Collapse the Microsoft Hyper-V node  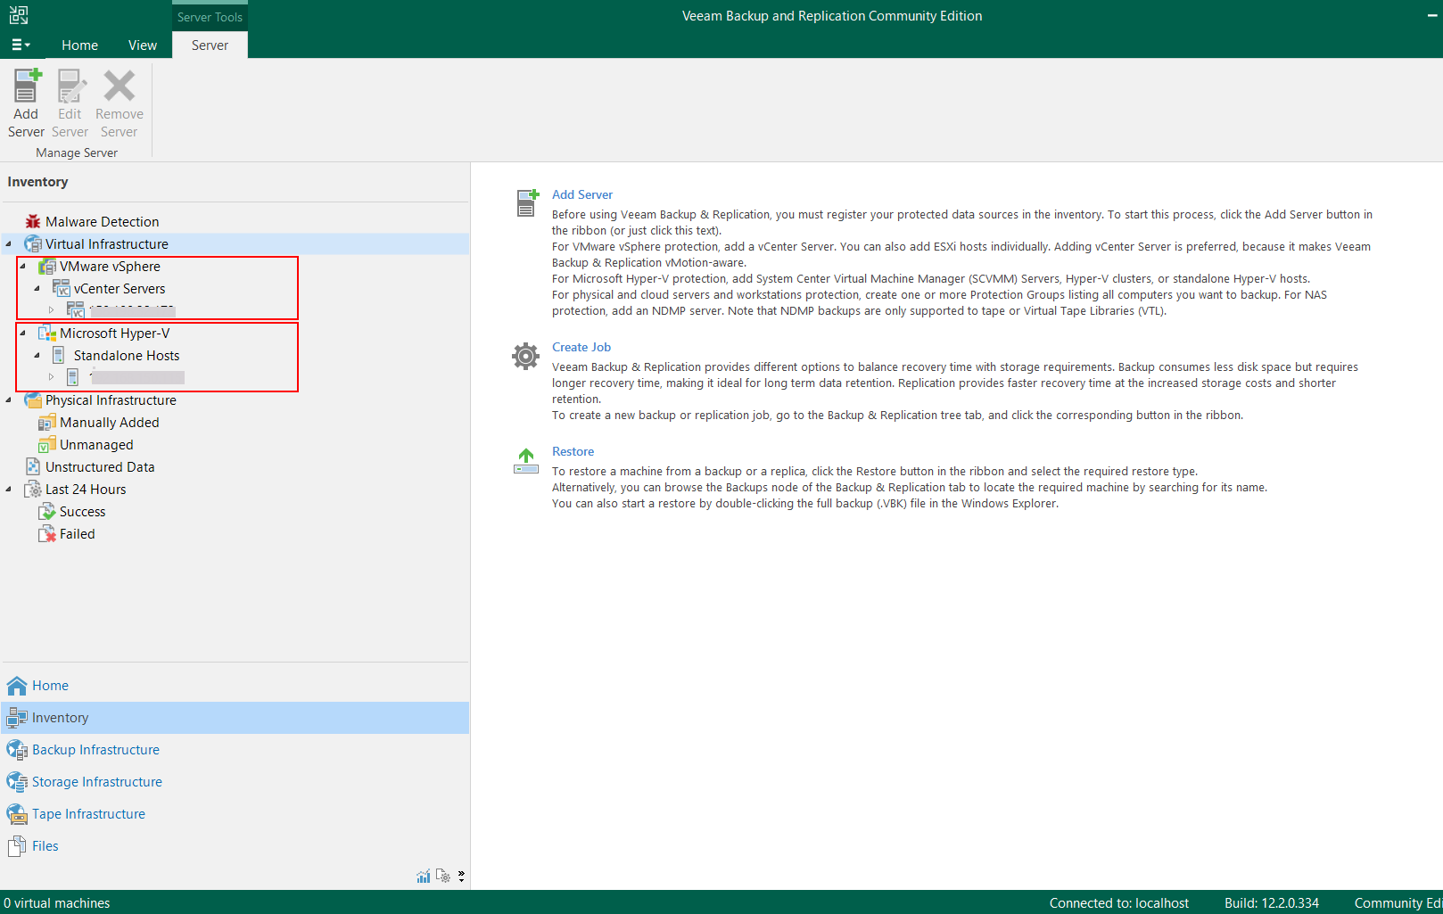pos(23,333)
